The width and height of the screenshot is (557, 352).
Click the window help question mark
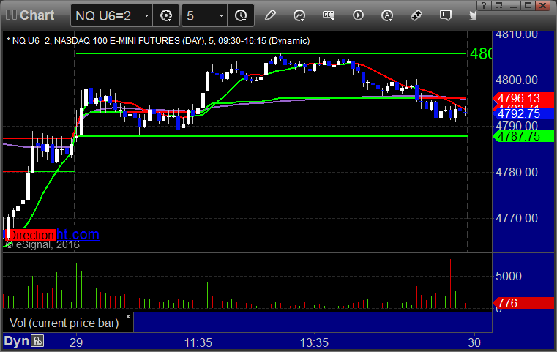(x=483, y=5)
